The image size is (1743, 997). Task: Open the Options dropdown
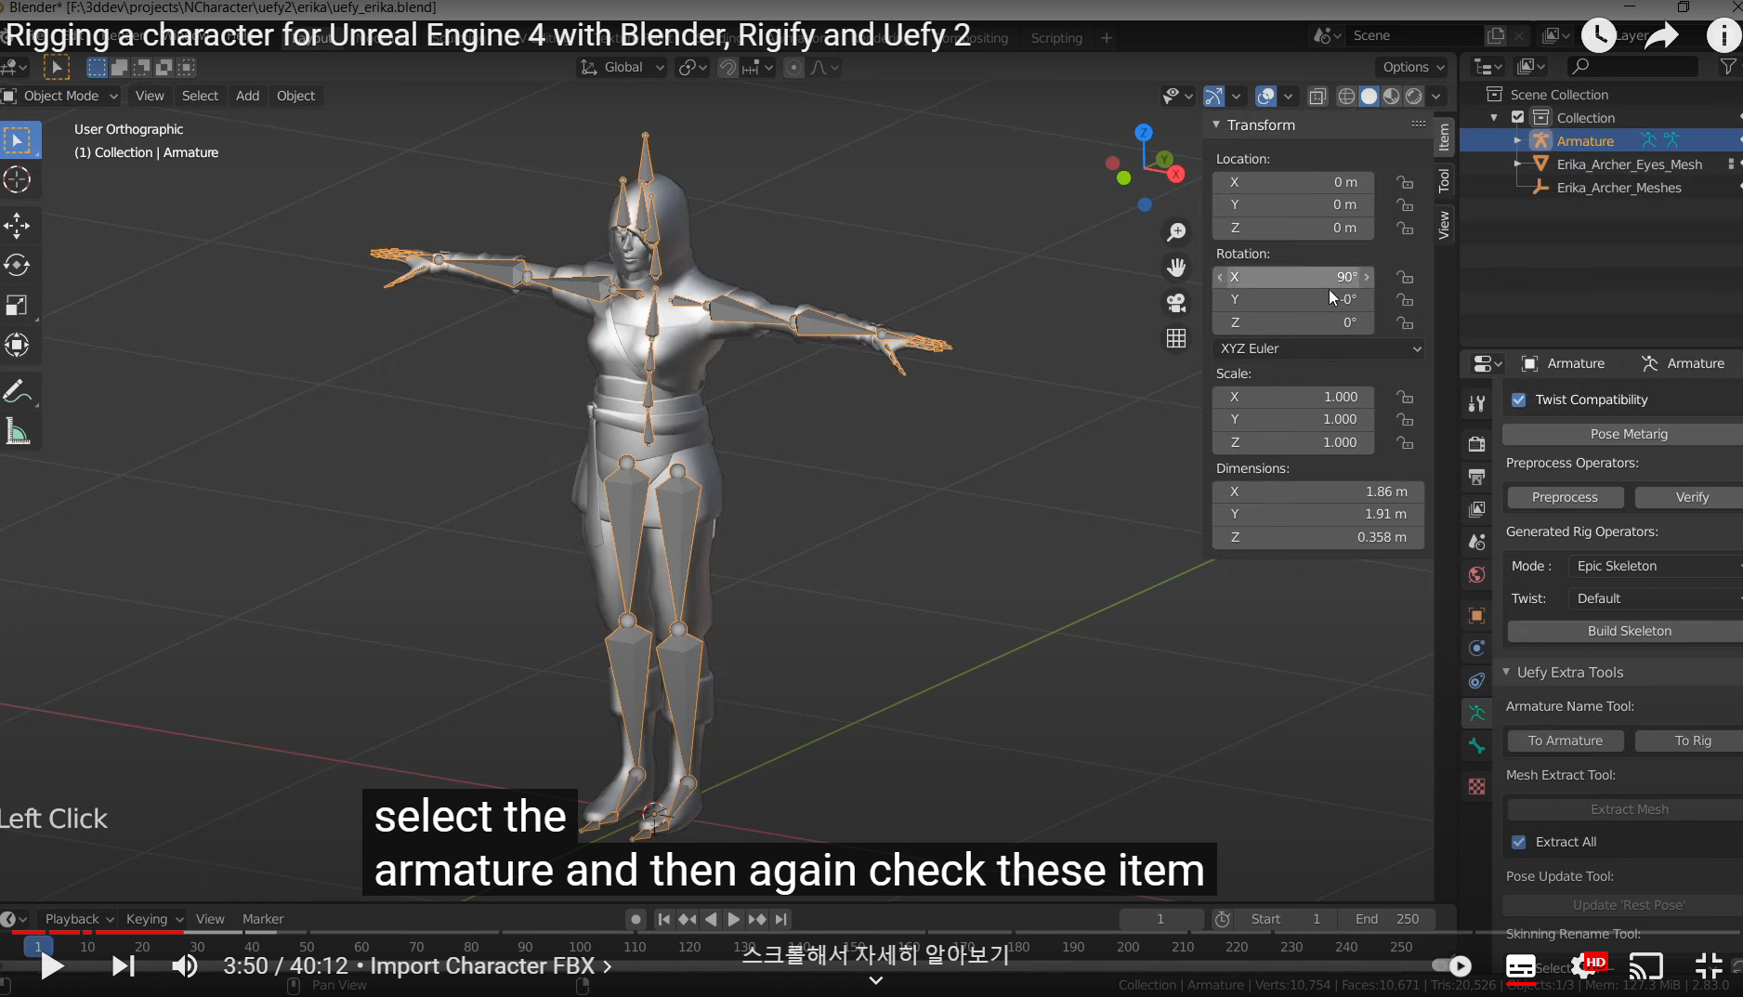[x=1413, y=67]
